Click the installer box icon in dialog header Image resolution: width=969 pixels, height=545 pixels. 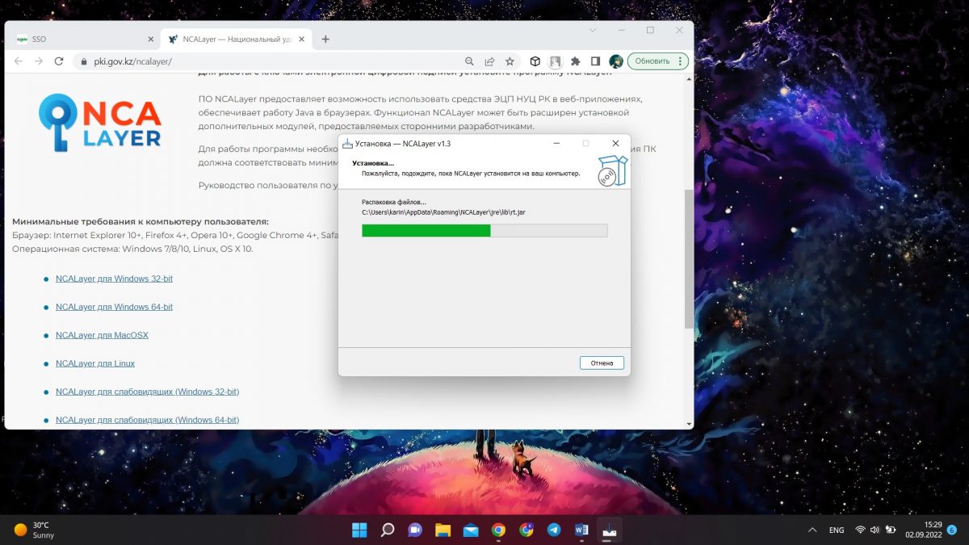(612, 171)
